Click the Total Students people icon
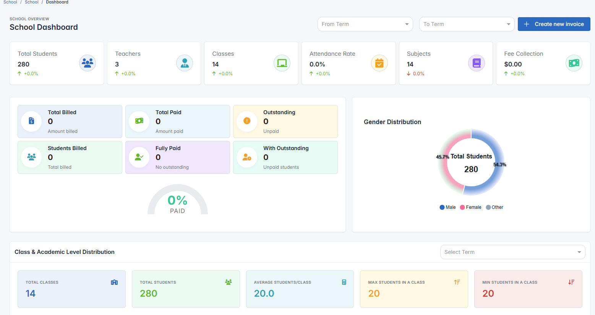The width and height of the screenshot is (595, 315). pos(88,63)
